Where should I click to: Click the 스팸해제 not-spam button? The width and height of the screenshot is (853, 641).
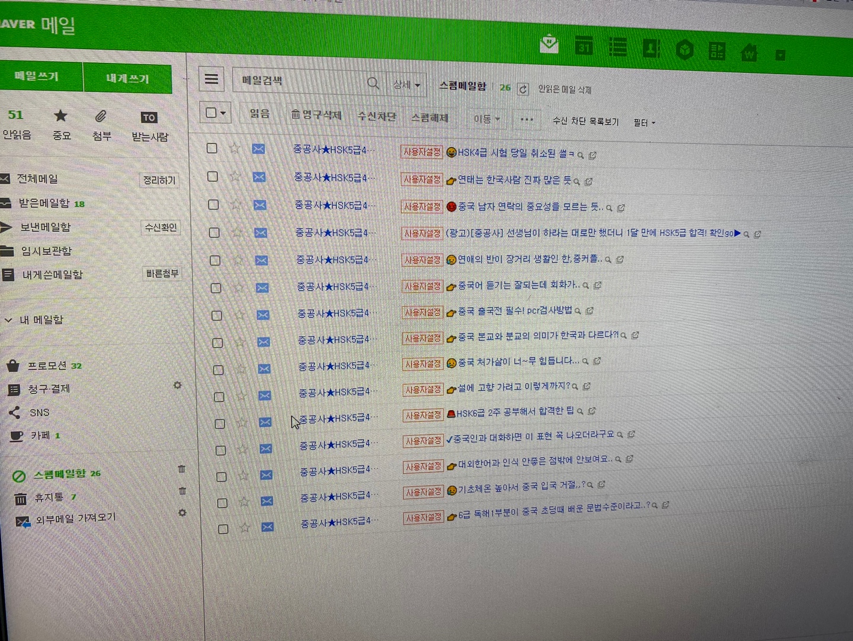point(430,117)
